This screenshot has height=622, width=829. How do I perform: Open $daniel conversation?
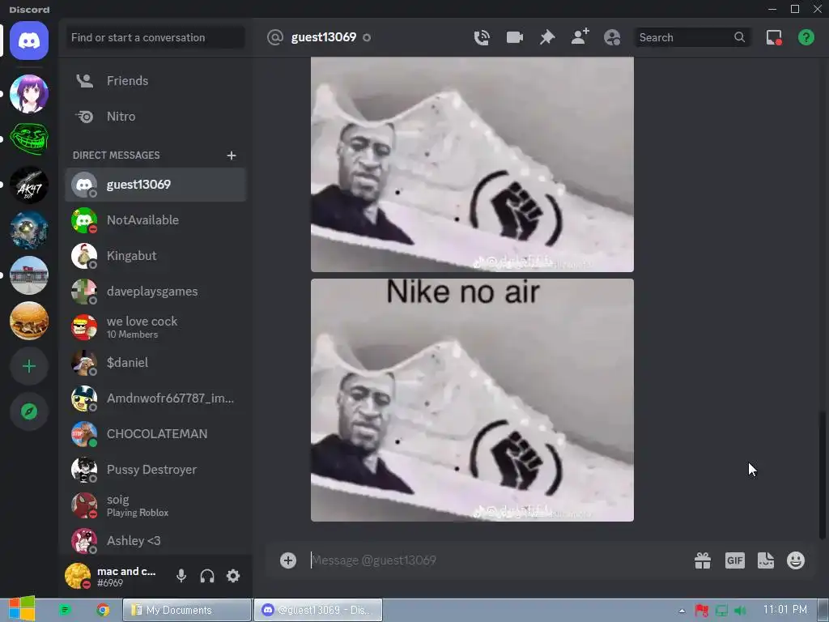(155, 363)
